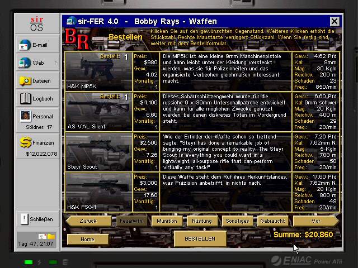Click the PSG-1 Gew. 17.60 Pfd stat

click(x=315, y=177)
